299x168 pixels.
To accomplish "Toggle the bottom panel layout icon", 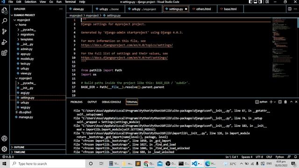I will click(x=256, y=2).
